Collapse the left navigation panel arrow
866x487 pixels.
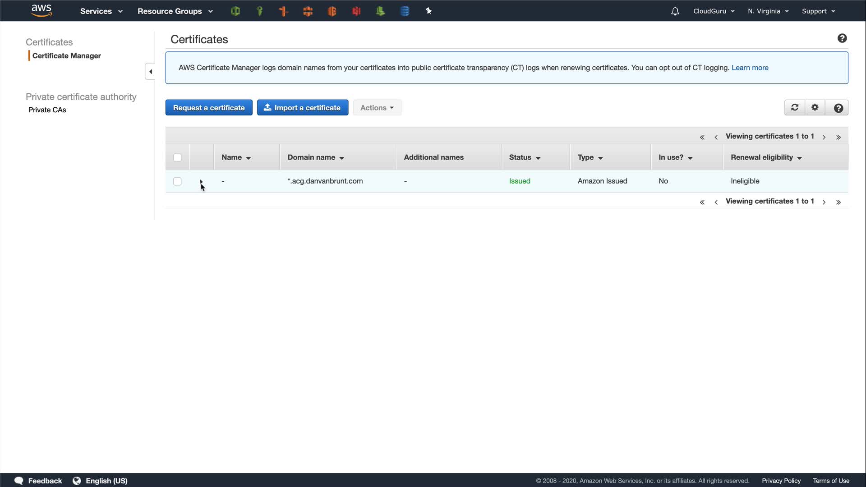pyautogui.click(x=150, y=72)
